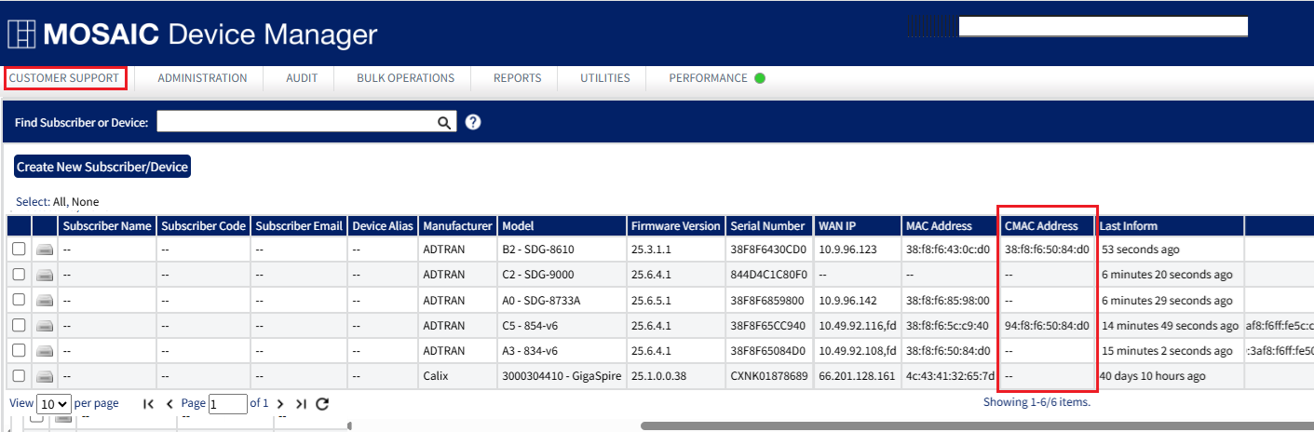Screen dimensions: 1314x432
Task: Open the Bulk Operations menu
Action: tap(405, 78)
